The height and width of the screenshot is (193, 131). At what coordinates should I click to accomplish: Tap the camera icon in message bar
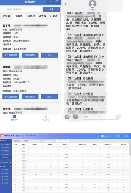click(x=67, y=117)
